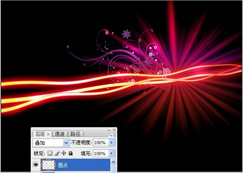The width and height of the screenshot is (243, 173).
Task: Close the layers panel
Action: 114,130
